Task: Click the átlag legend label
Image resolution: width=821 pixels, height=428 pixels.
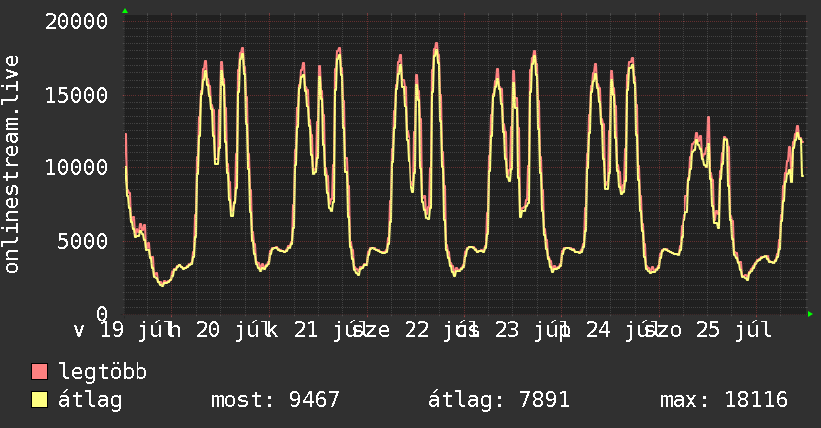Action: [x=90, y=400]
